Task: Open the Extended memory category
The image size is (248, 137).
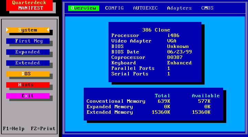Action: coord(28,63)
